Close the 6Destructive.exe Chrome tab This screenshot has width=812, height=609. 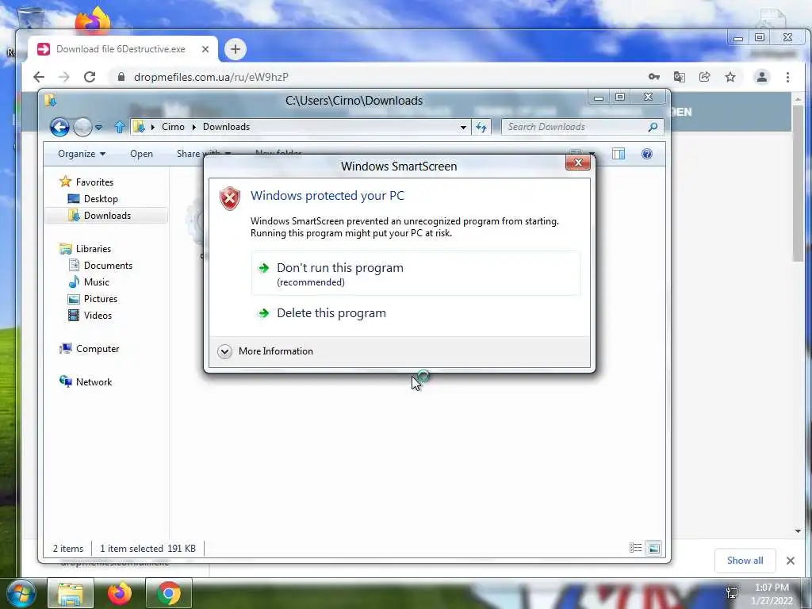tap(205, 49)
